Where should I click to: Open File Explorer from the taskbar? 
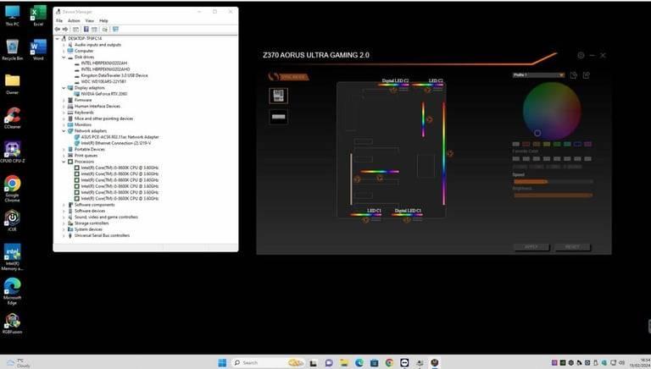point(344,363)
